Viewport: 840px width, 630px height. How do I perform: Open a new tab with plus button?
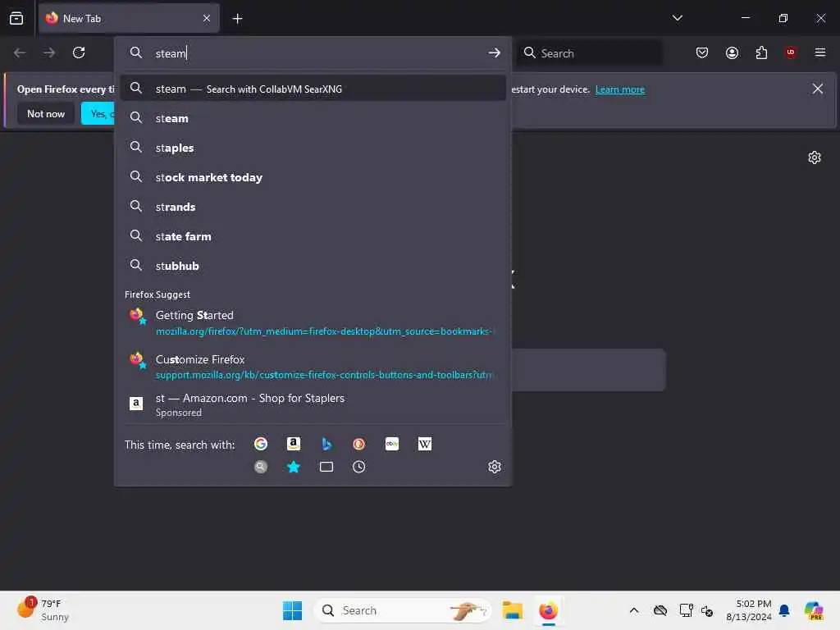point(237,19)
